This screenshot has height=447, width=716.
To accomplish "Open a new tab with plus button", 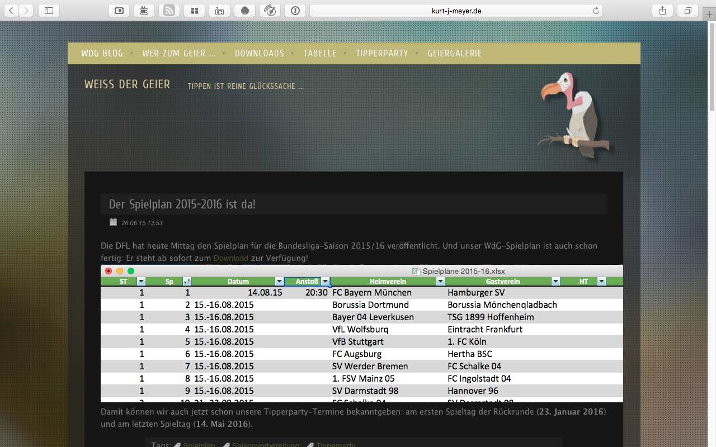I will (710, 15).
